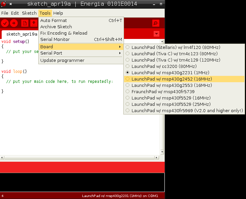Click the horizontal scrollbar left arrow
This screenshot has height=199, width=246.
click(x=2, y=157)
